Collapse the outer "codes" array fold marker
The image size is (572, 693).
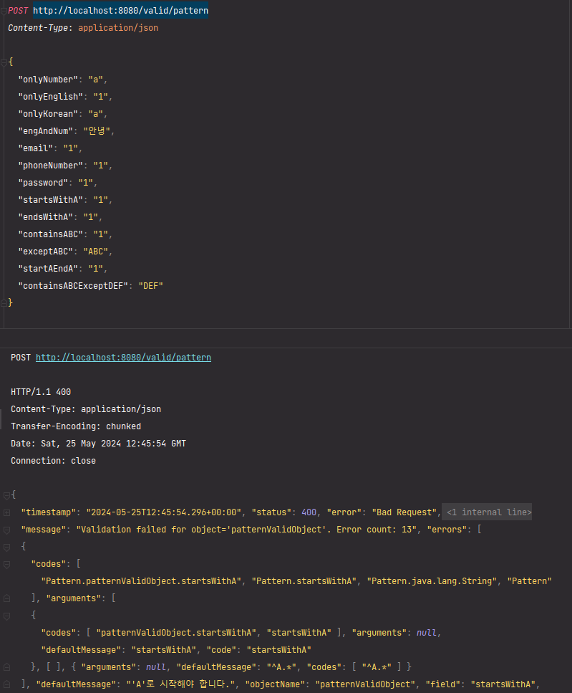coord(6,565)
